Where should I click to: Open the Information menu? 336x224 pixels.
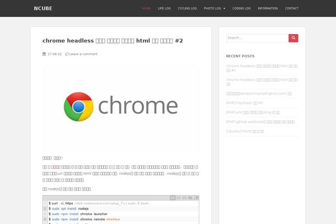click(268, 8)
